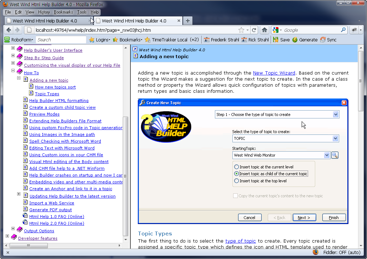Viewport: 367px width, 259px height.
Task: Click the Next > button
Action: (x=304, y=218)
